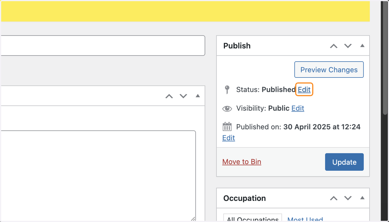Image resolution: width=389 pixels, height=222 pixels.
Task: Edit the Visibility setting
Action: point(298,108)
